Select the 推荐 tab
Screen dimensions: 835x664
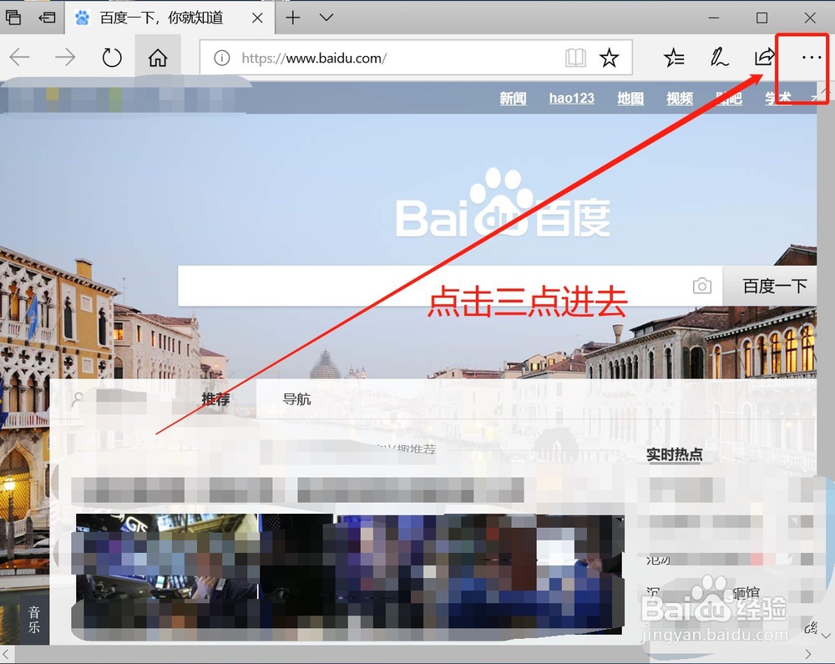[x=216, y=399]
